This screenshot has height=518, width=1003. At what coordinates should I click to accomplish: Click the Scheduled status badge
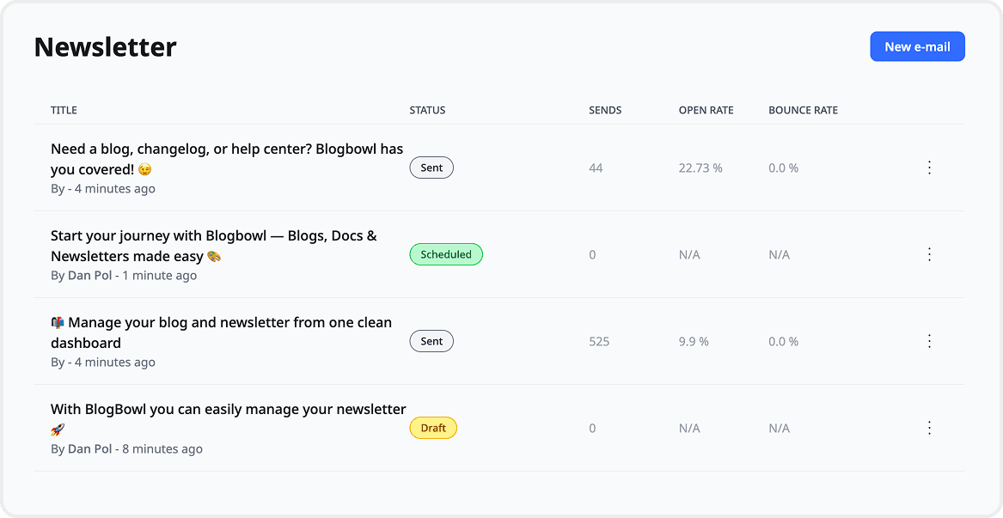click(x=446, y=254)
